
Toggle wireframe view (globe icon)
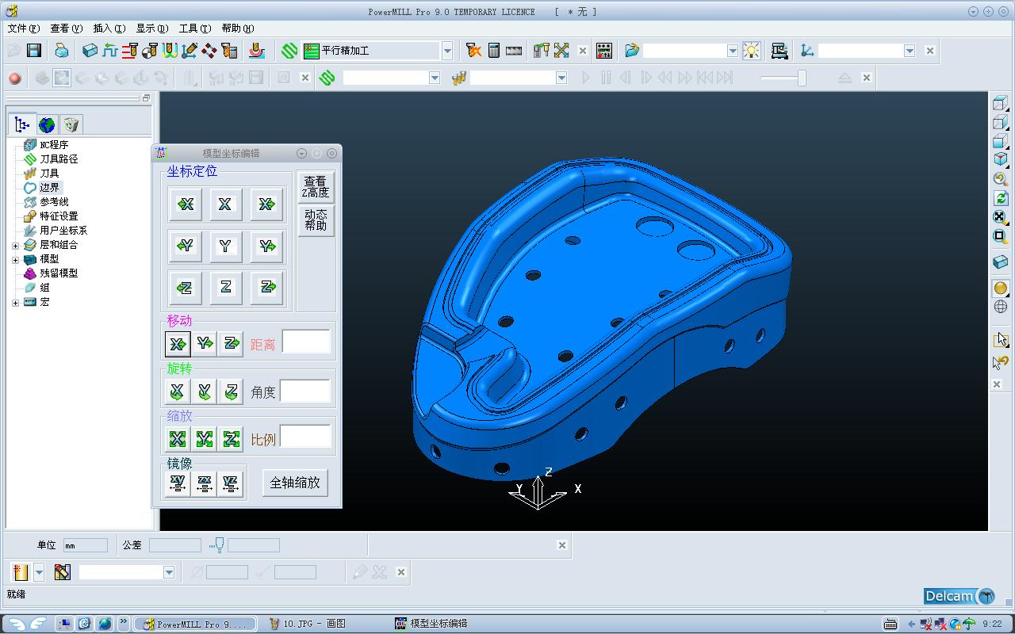click(x=1001, y=307)
